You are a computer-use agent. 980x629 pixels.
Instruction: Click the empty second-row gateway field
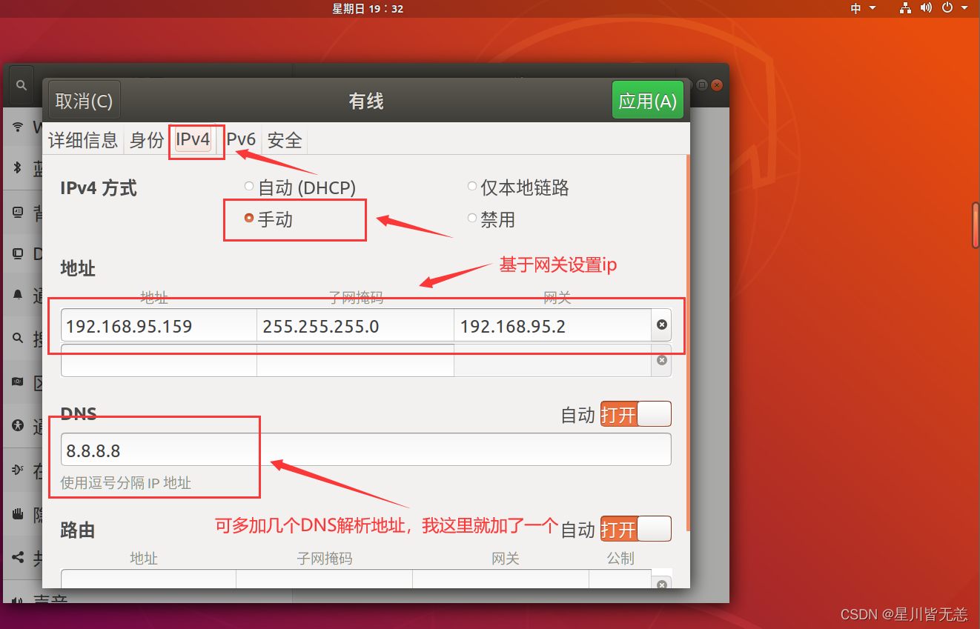click(x=552, y=360)
